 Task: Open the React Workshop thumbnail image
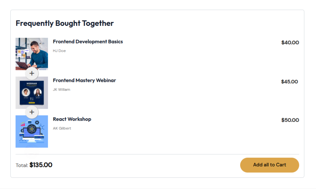click(x=32, y=131)
